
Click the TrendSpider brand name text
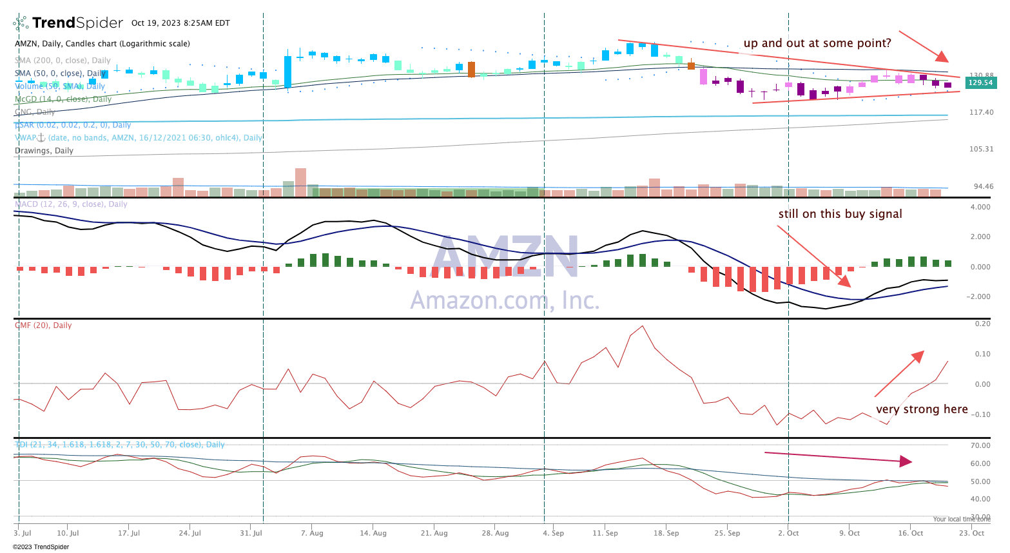[77, 23]
